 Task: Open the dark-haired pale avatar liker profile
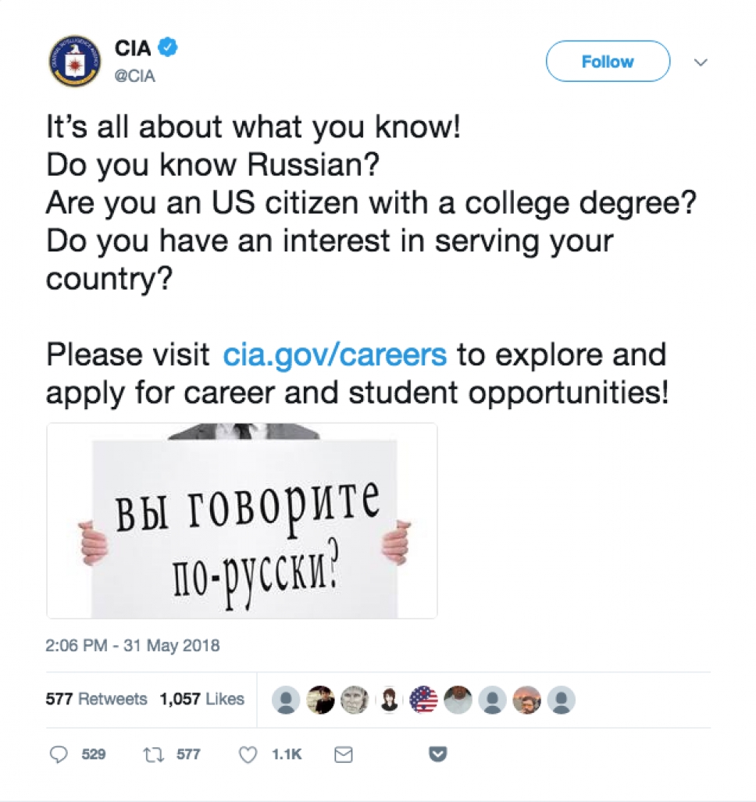[390, 700]
